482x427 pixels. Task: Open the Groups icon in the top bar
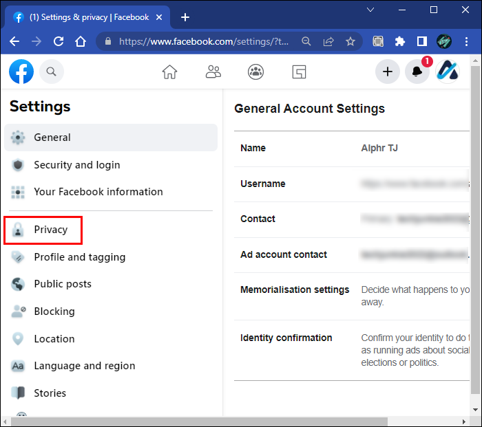coord(256,72)
